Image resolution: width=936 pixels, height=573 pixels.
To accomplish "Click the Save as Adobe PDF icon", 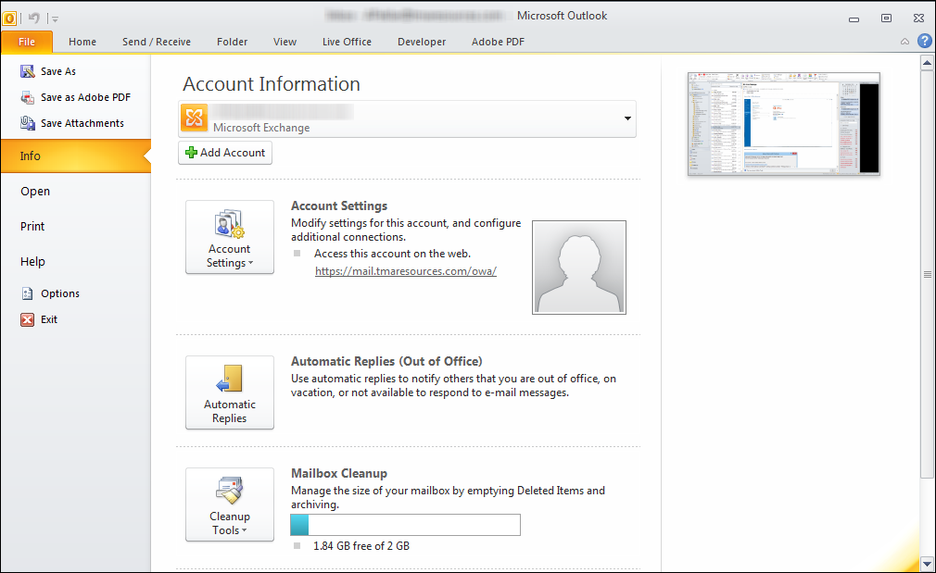I will (x=28, y=97).
